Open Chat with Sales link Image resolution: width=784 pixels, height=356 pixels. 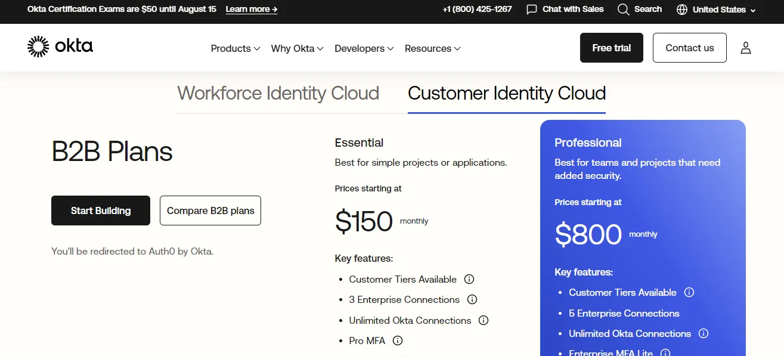point(573,10)
